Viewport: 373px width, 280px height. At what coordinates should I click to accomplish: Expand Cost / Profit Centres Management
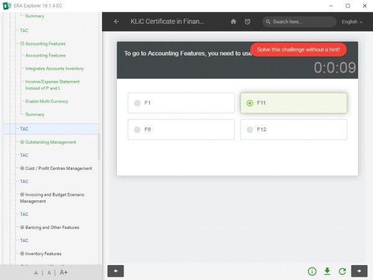(x=22, y=168)
